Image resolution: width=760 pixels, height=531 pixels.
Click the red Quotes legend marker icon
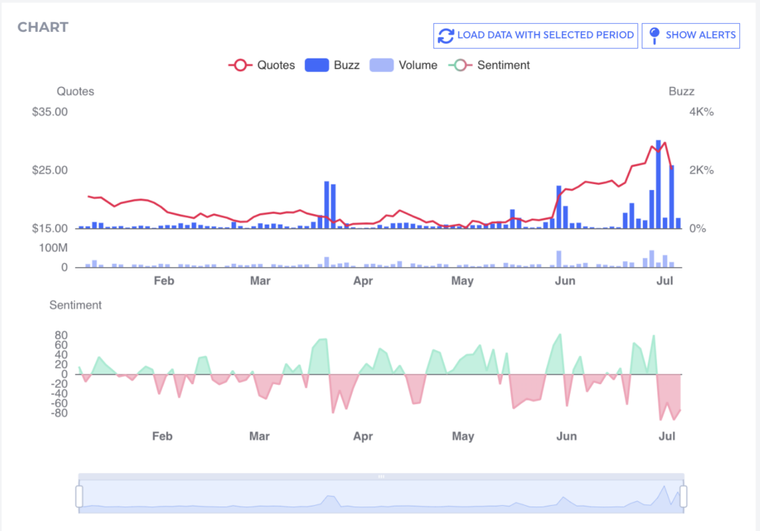tap(240, 65)
